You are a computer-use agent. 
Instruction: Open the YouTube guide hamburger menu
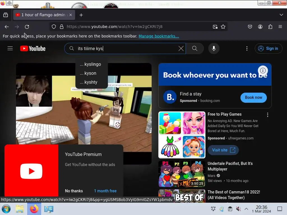10,48
